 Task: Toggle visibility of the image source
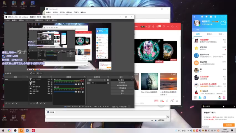click(x=49, y=82)
